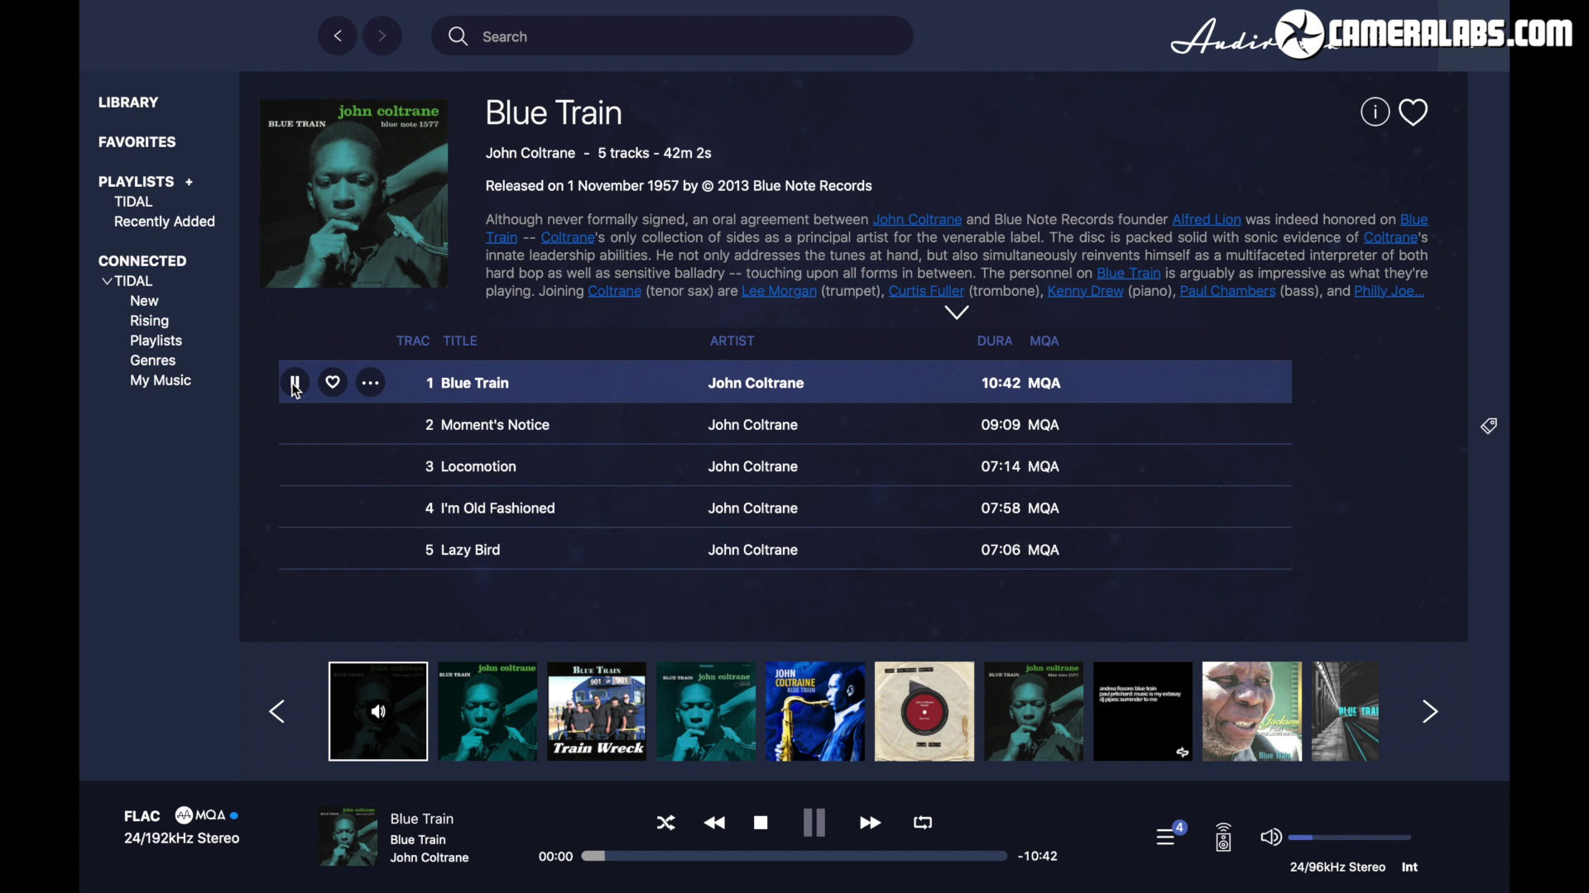Open the play queue list icon
The width and height of the screenshot is (1589, 893).
1166,837
